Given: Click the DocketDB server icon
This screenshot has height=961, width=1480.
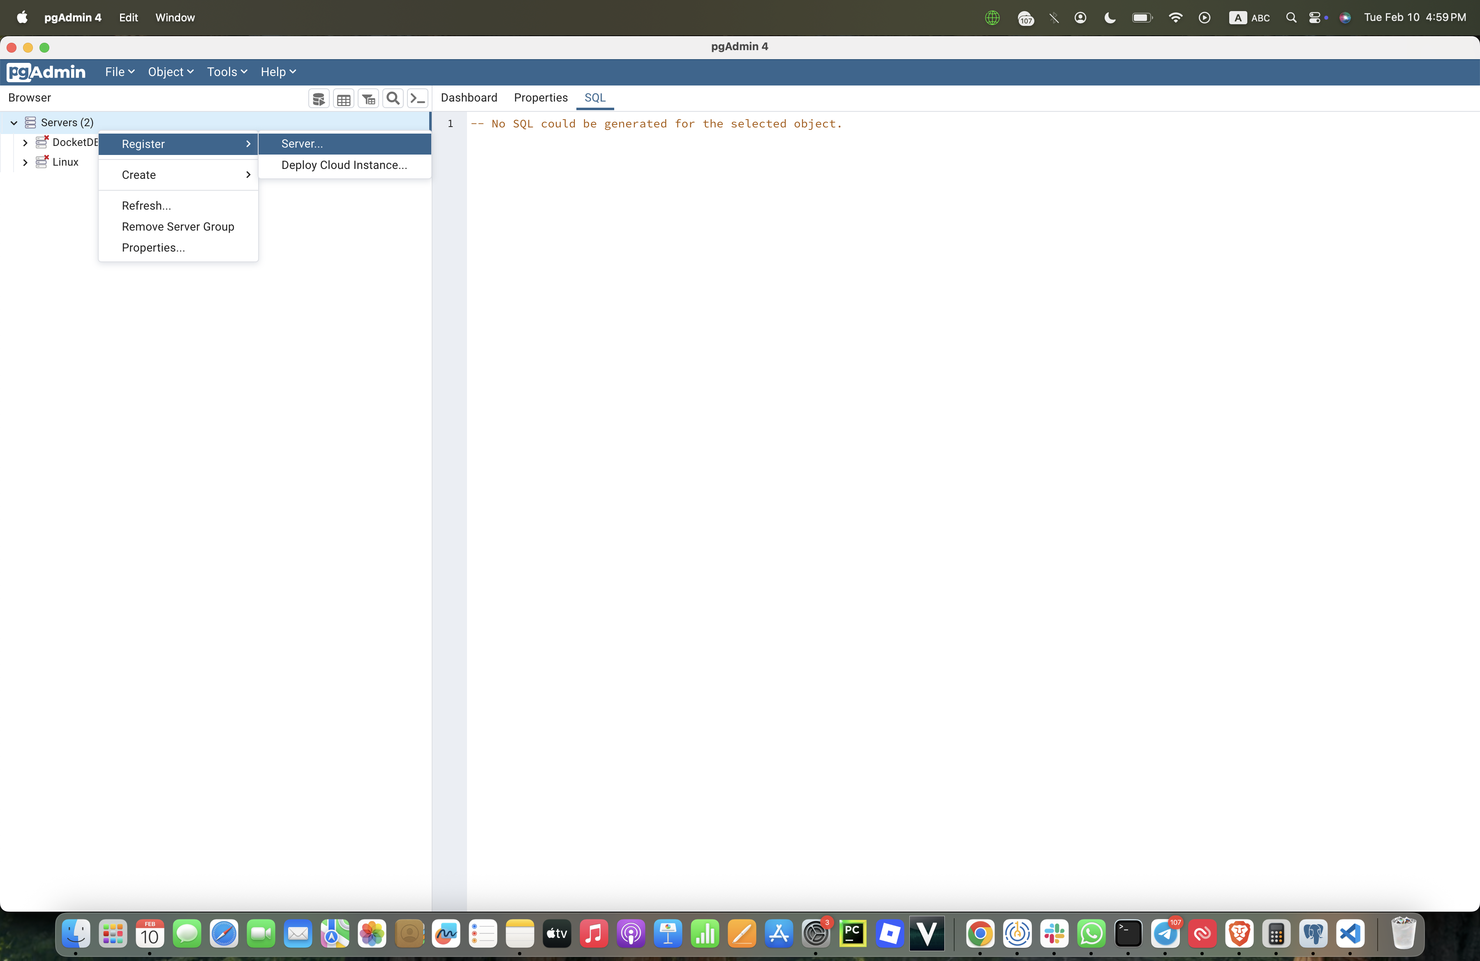Looking at the screenshot, I should tap(42, 142).
